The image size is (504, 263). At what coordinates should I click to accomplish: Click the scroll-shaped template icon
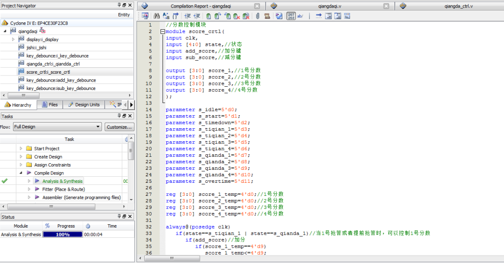[x=267, y=16]
